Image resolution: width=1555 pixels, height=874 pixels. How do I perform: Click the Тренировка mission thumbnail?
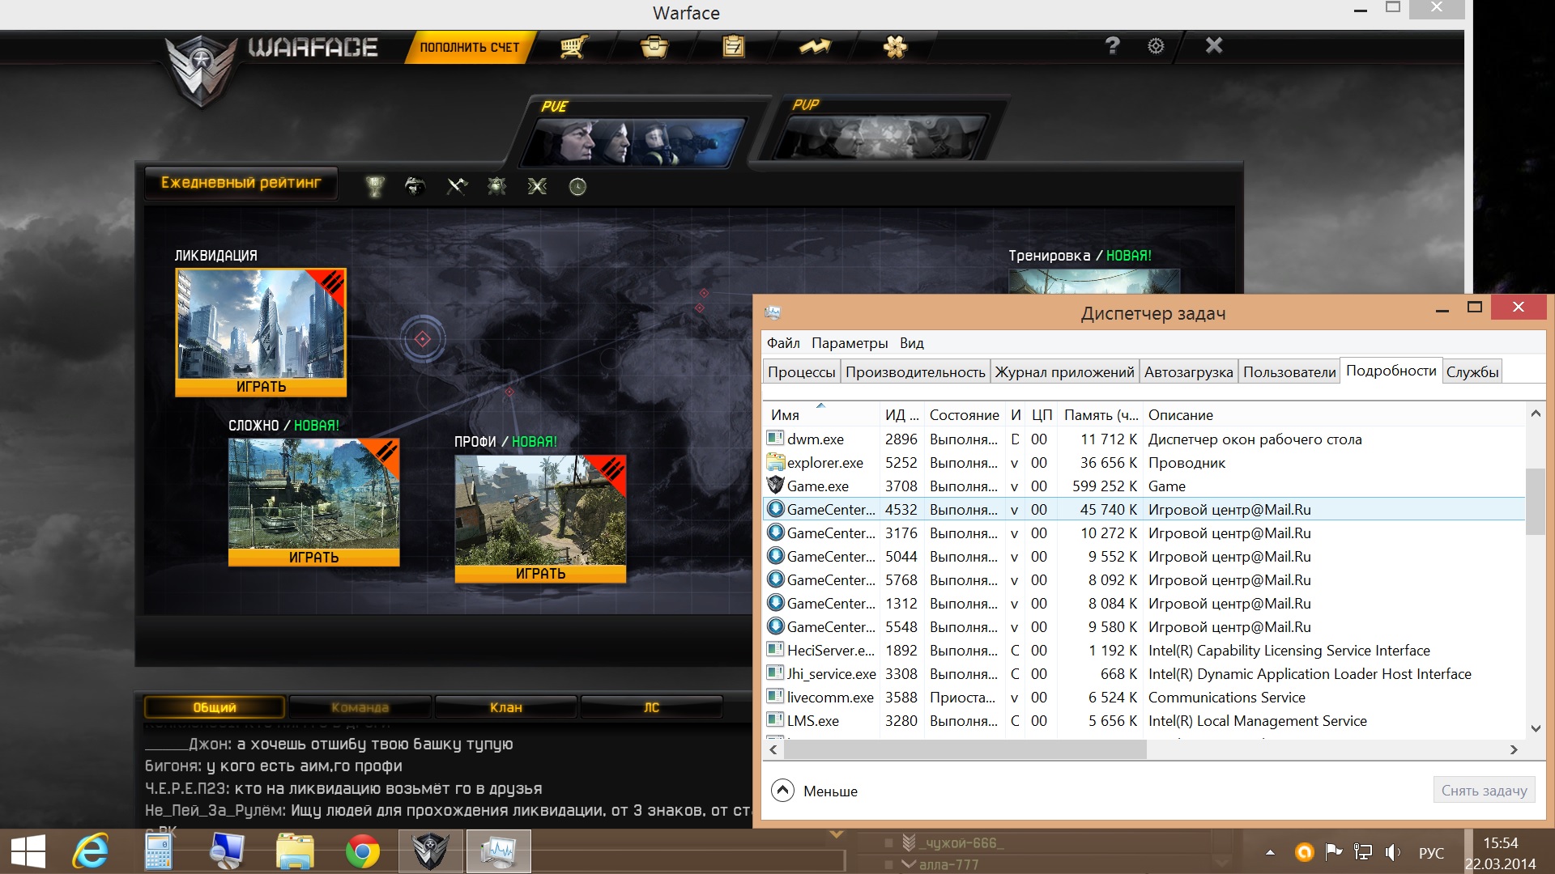point(1093,282)
